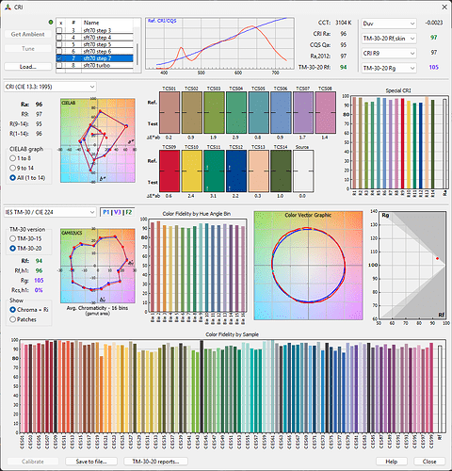Select the TM-30-15 version radio button

[x=12, y=238]
